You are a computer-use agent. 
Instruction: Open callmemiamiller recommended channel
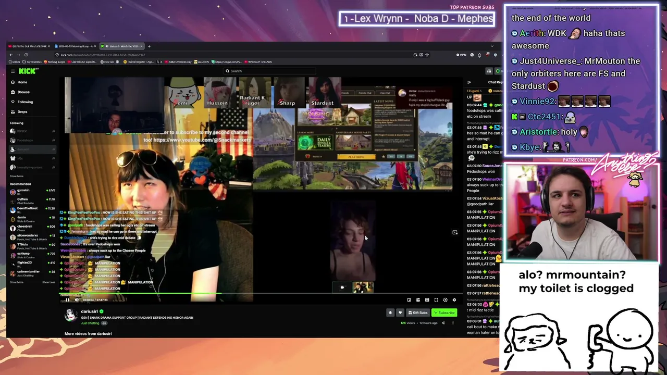coord(32,272)
